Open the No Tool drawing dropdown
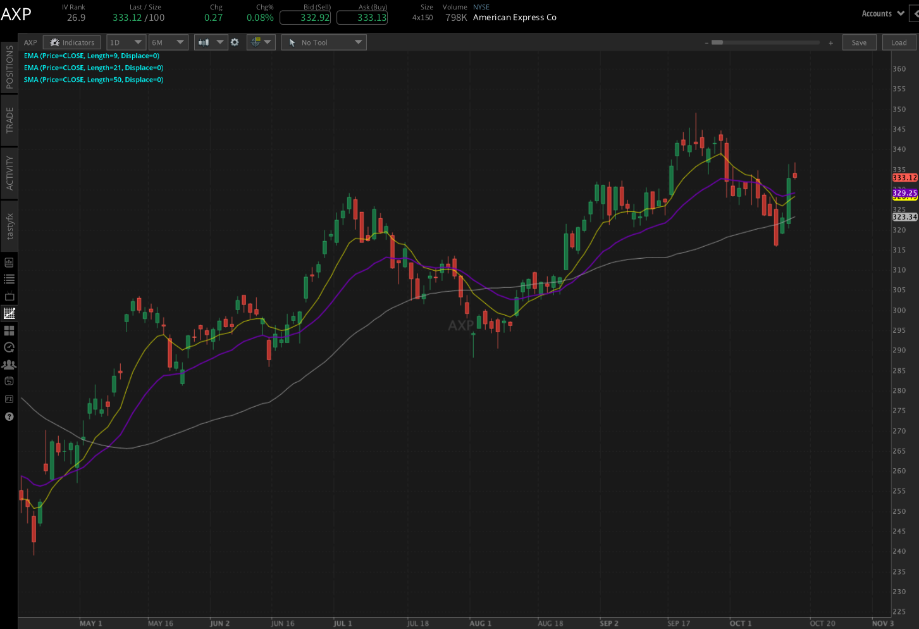This screenshot has height=629, width=919. 324,42
